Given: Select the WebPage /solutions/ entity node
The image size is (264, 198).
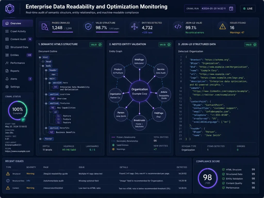Looking at the screenshot, I should 139,61.
